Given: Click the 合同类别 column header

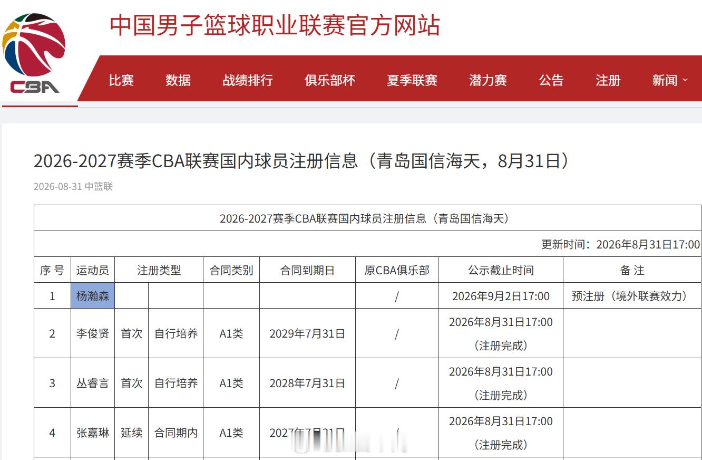Looking at the screenshot, I should tap(231, 270).
